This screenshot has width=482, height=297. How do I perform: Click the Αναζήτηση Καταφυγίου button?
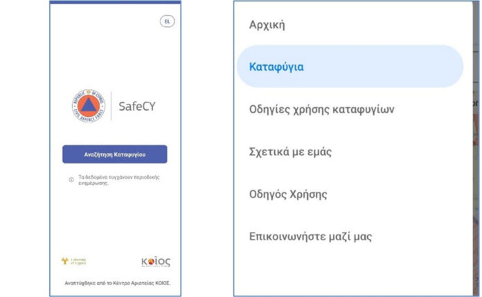click(115, 154)
